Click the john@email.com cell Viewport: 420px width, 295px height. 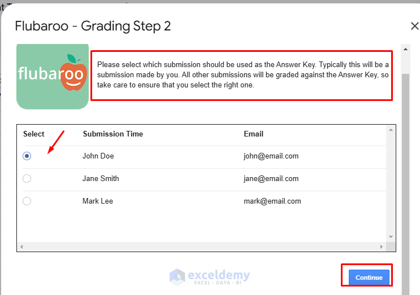pos(271,156)
